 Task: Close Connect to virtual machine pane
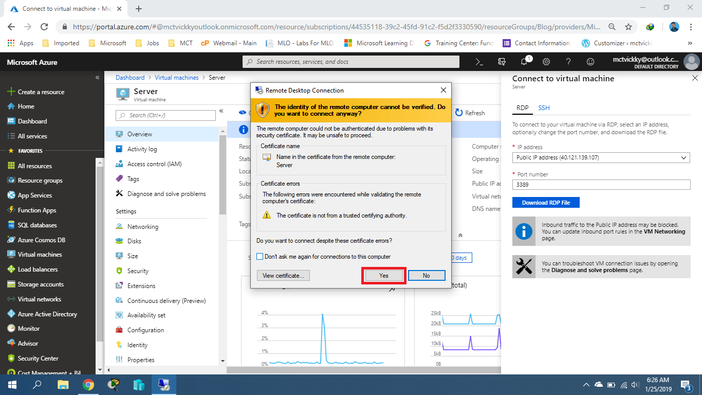[x=695, y=78]
